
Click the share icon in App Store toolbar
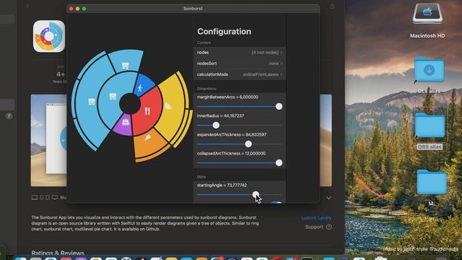pyautogui.click(x=332, y=6)
